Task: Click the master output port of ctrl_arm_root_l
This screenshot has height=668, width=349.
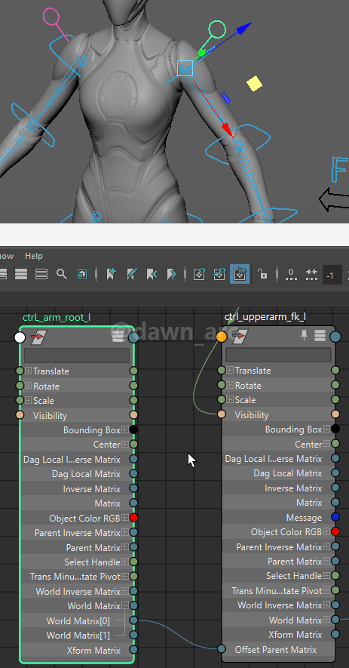Action: click(x=134, y=337)
